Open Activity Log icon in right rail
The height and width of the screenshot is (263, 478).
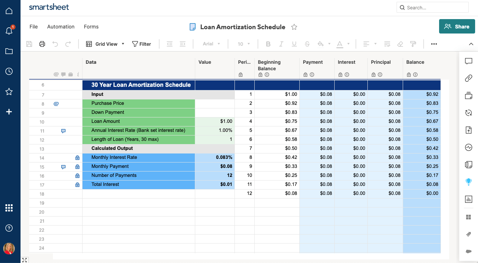pos(468,147)
